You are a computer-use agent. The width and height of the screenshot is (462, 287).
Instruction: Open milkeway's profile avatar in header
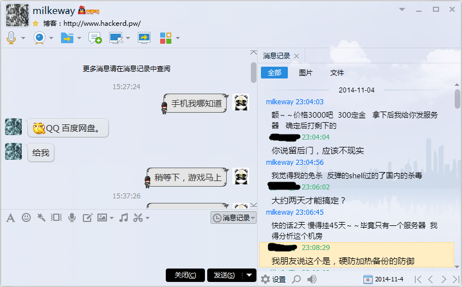(x=18, y=15)
